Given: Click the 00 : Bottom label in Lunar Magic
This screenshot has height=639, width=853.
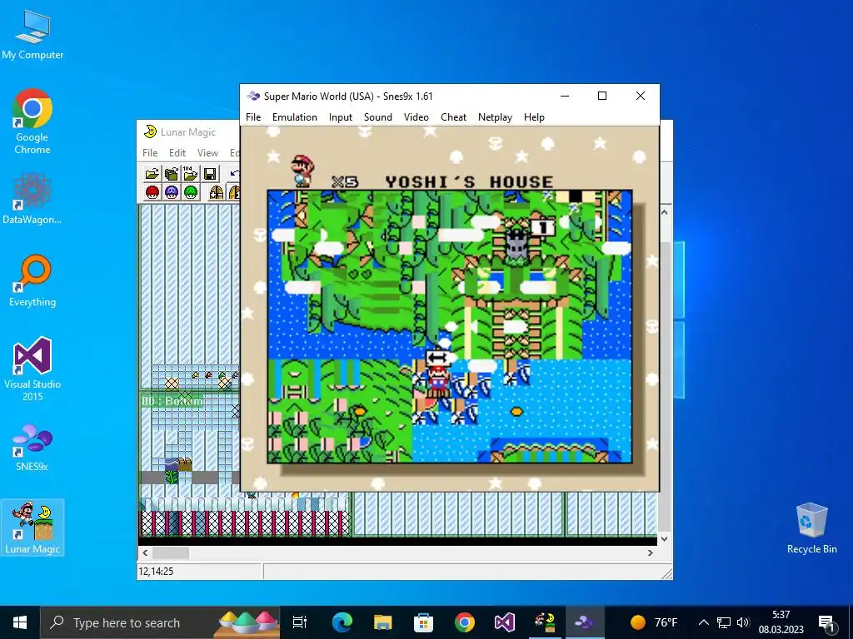Looking at the screenshot, I should [x=172, y=401].
